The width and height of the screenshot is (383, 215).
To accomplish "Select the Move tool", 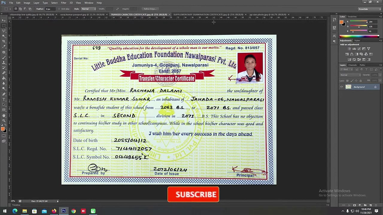I will [x=4, y=20].
